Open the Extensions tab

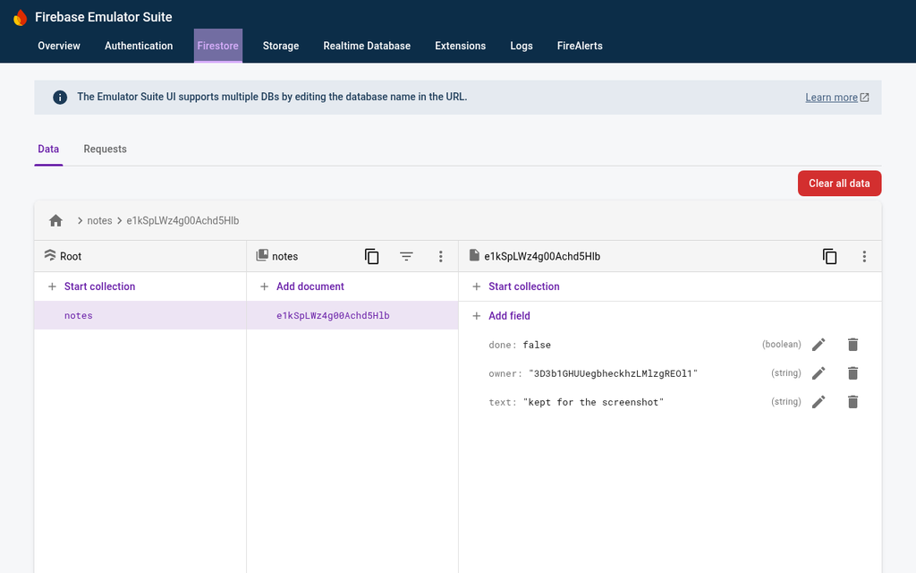pyautogui.click(x=461, y=46)
